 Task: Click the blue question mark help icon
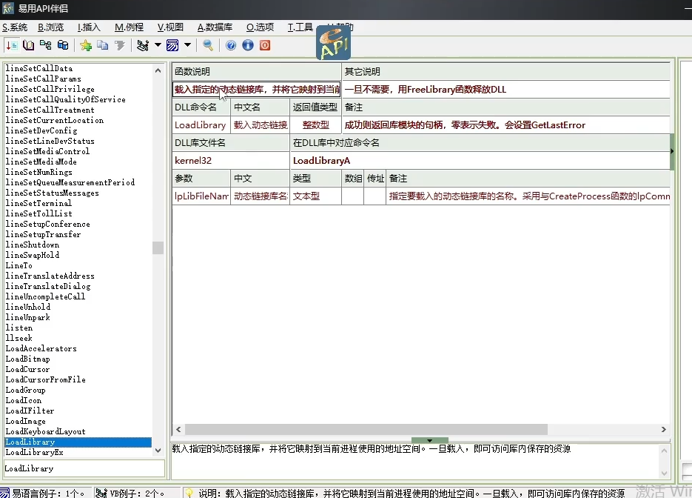click(x=231, y=45)
